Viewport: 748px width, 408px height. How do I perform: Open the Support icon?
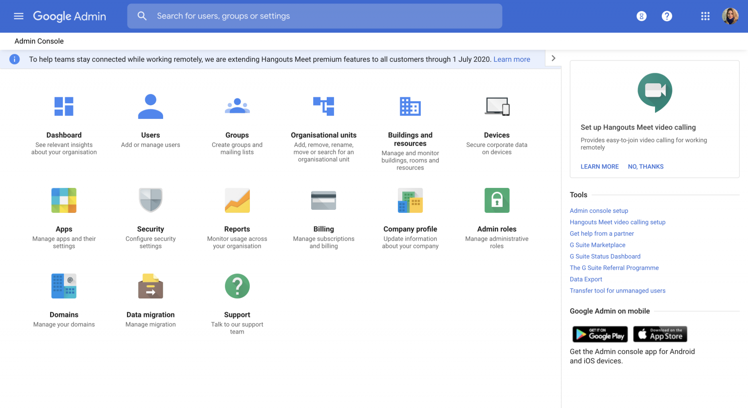click(x=237, y=286)
